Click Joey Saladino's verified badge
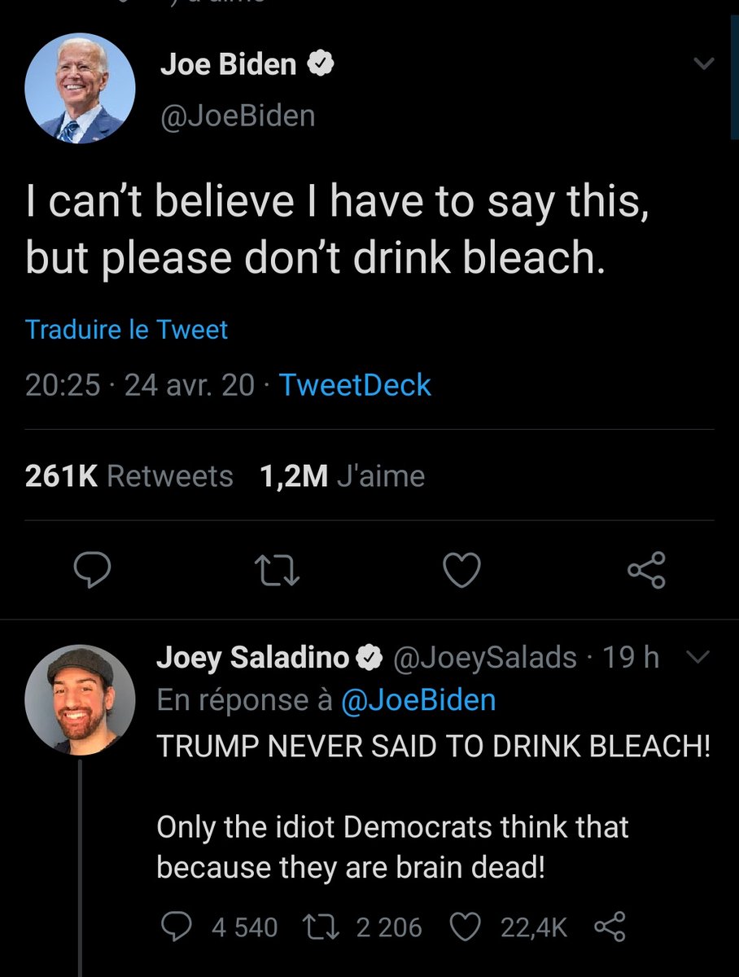 coord(372,658)
